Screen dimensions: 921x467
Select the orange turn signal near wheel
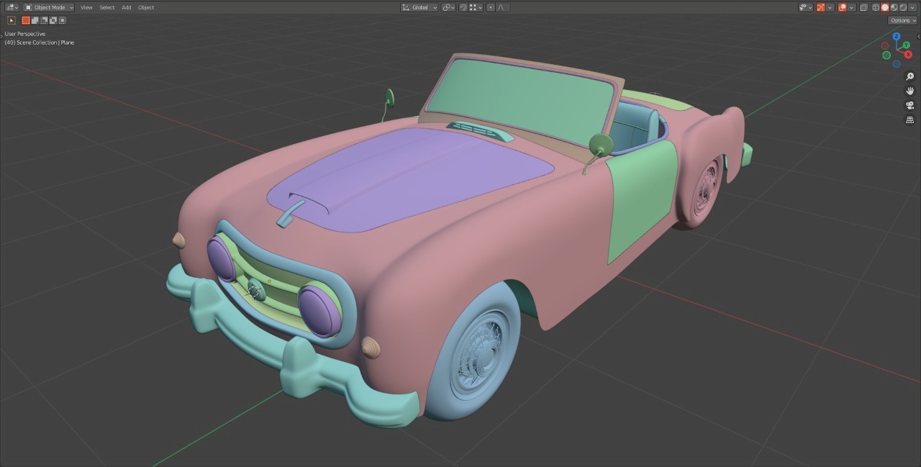click(x=371, y=347)
